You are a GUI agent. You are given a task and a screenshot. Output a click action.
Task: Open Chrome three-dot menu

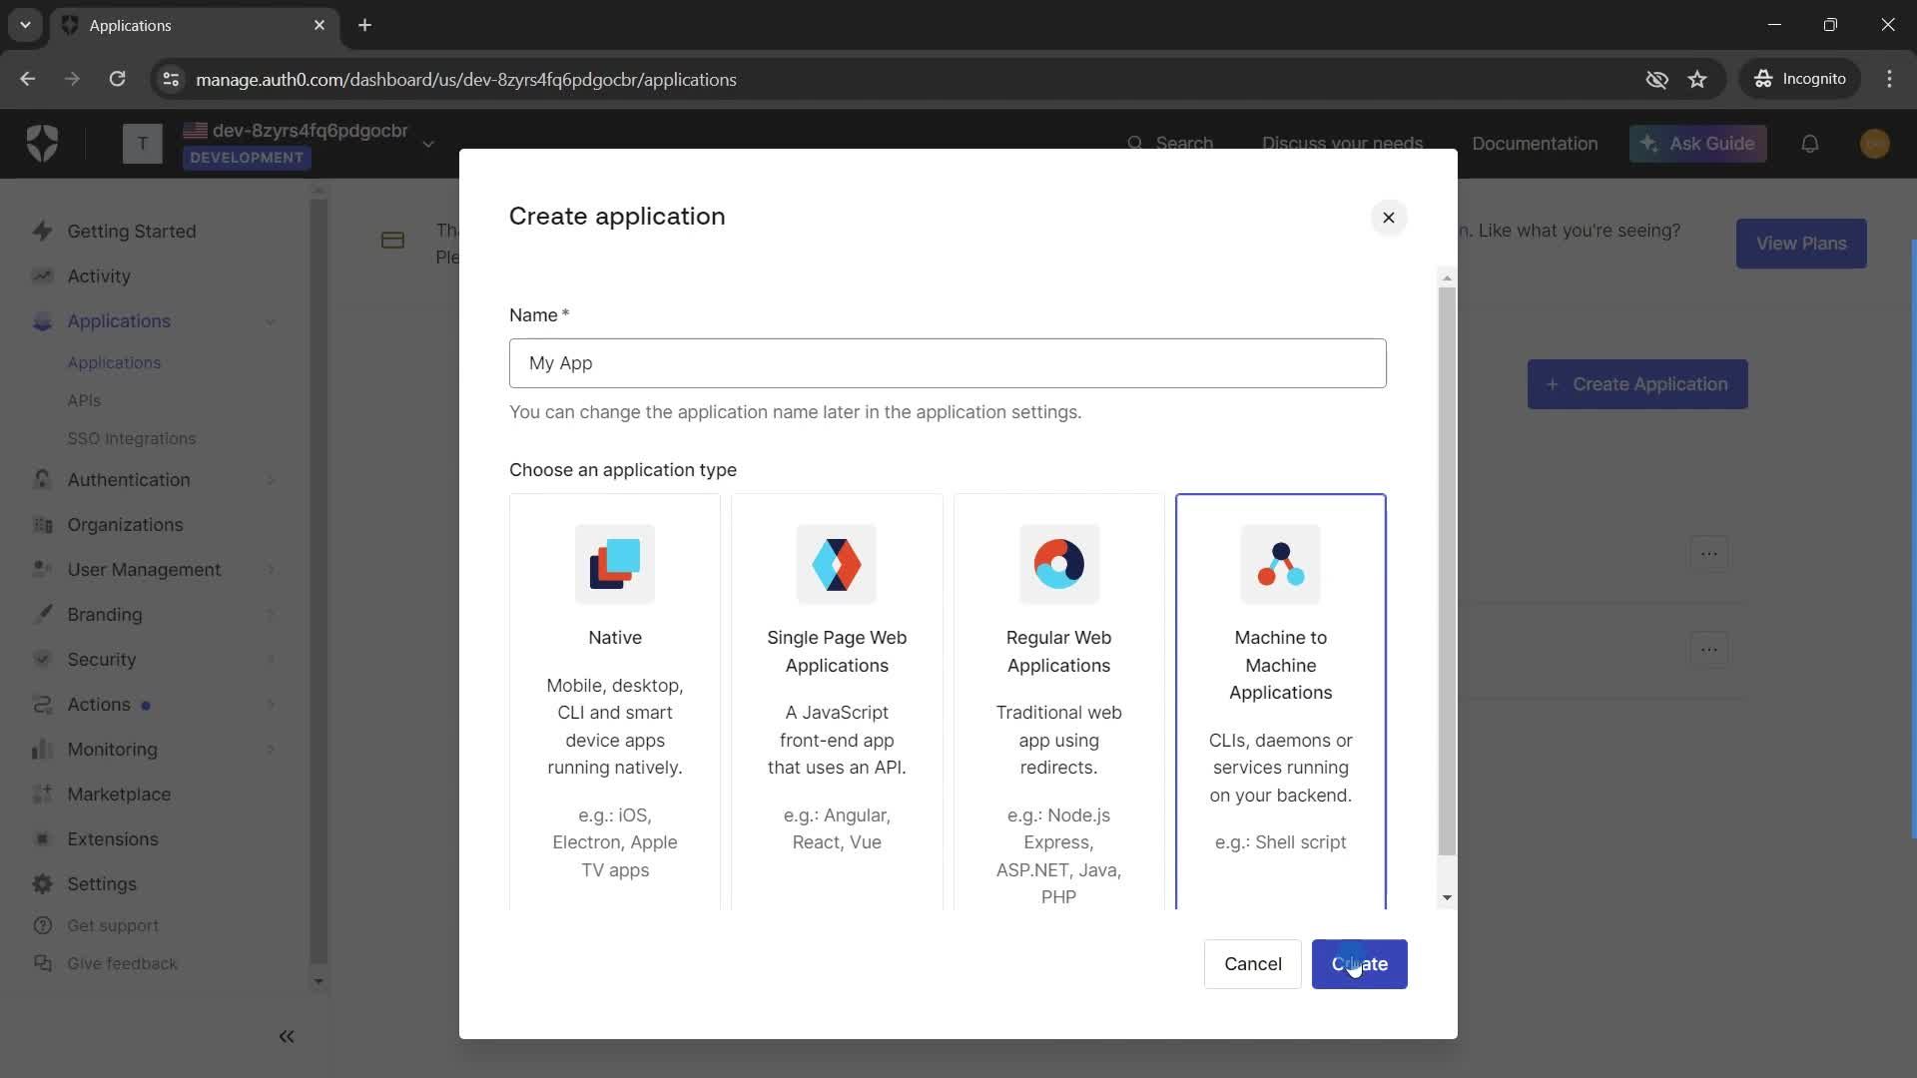pos(1889,79)
